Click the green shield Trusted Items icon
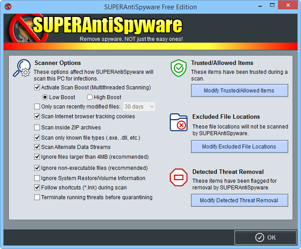 click(x=179, y=68)
